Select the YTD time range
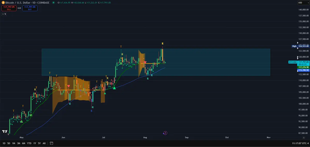This screenshot has width=310, height=147. click(x=29, y=143)
